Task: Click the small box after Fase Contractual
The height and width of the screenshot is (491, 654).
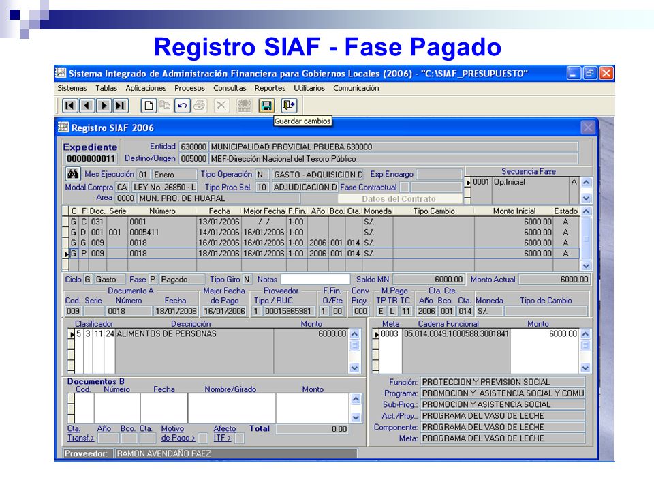Action: (404, 187)
